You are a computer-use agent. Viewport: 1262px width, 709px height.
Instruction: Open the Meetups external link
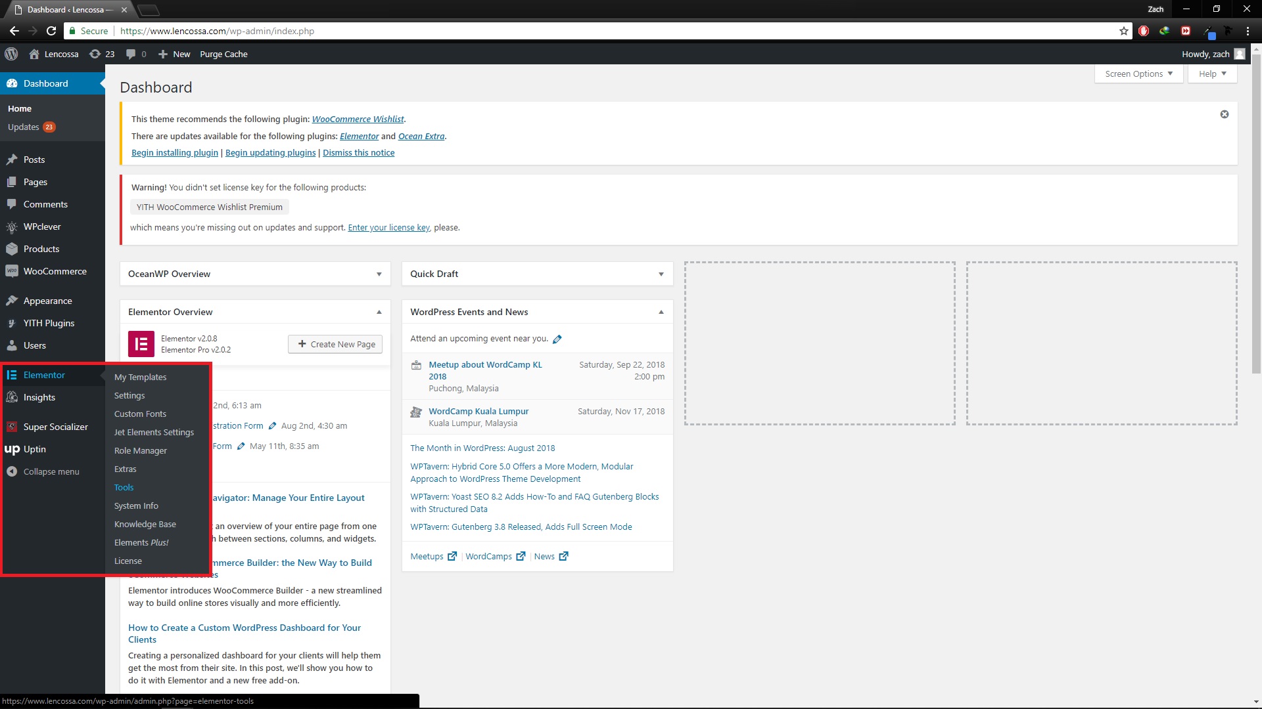coord(433,556)
